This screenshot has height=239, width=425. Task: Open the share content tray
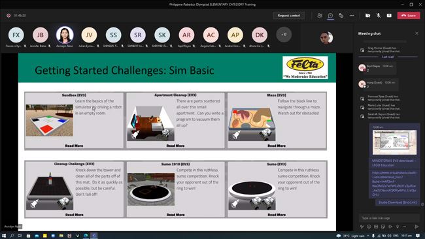point(389,16)
